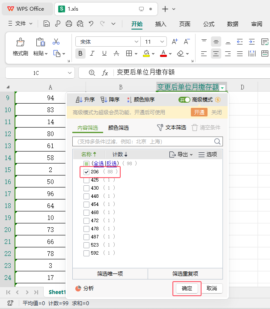The width and height of the screenshot is (270, 309).
Task: Click the Paste clipboard icon
Action: click(x=40, y=42)
